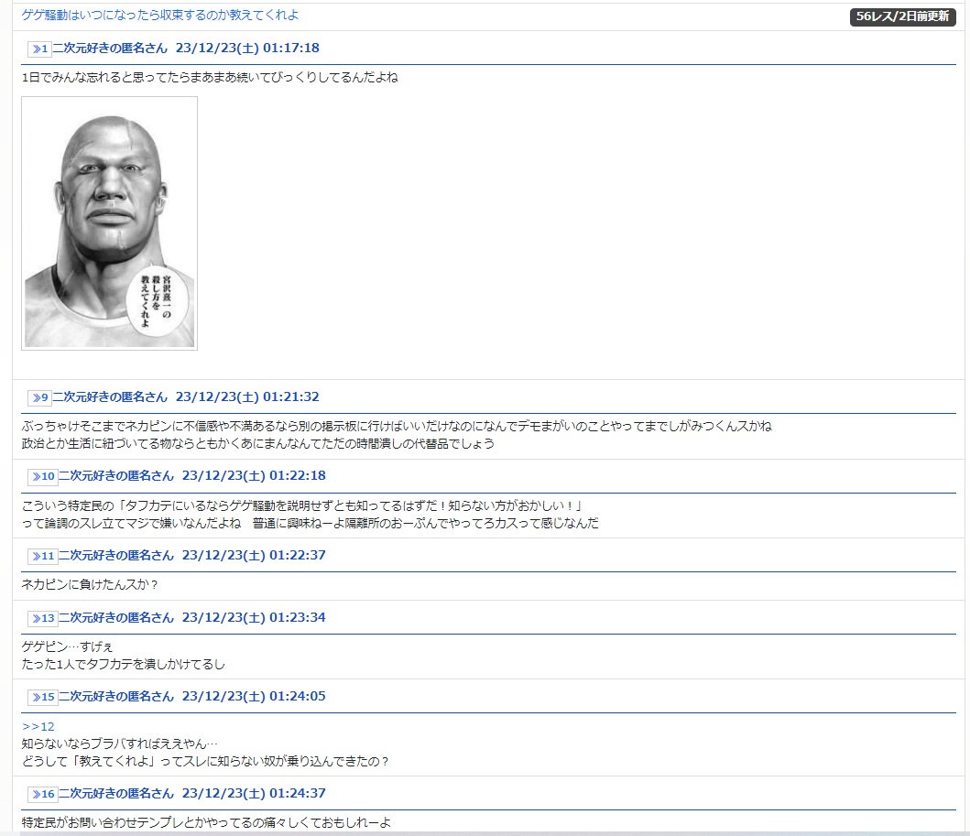The image size is (970, 836).
Task: Click timestamp 23/12/23(土) 01:23:34
Action: click(254, 618)
